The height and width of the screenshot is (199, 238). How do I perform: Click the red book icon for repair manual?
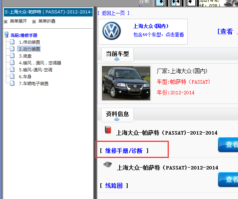(x=108, y=130)
